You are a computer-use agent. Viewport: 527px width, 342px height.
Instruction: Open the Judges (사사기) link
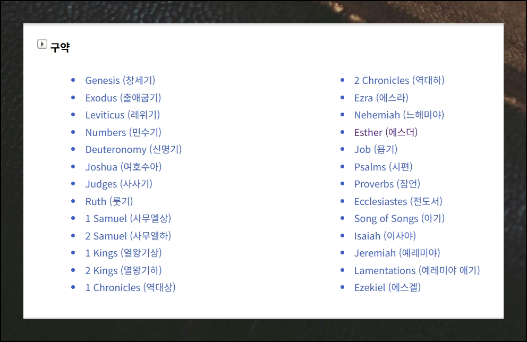118,184
